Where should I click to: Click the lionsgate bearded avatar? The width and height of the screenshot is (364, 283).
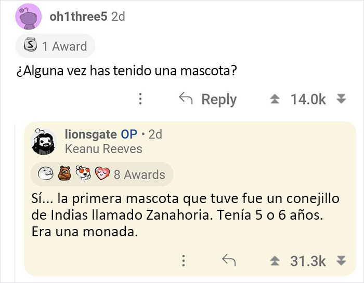(x=44, y=141)
